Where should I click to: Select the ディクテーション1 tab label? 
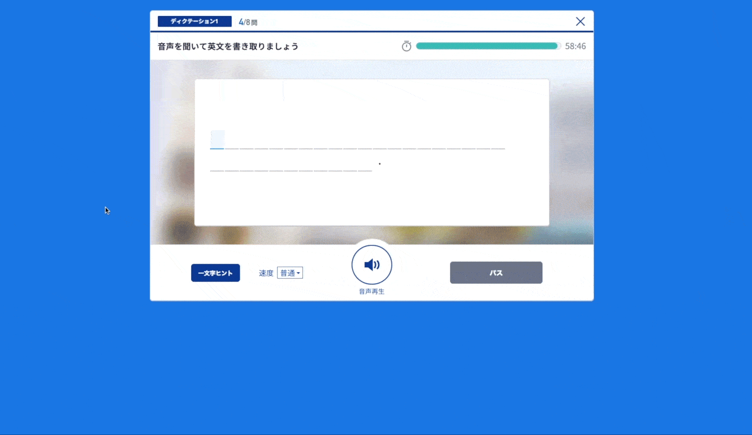[x=195, y=22]
